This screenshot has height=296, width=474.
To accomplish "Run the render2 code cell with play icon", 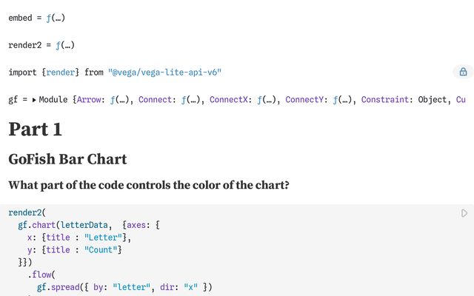I will [464, 213].
